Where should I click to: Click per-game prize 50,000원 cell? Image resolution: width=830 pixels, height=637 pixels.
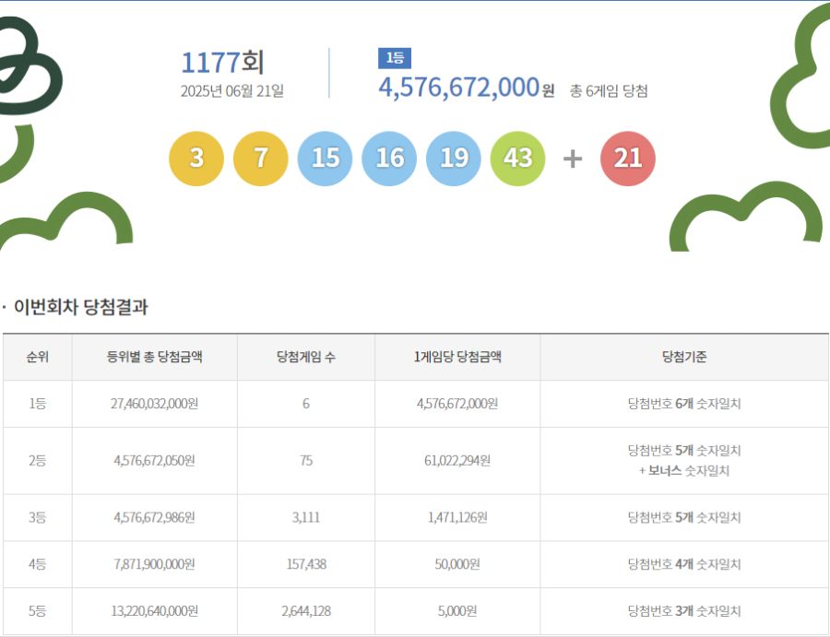(x=457, y=564)
